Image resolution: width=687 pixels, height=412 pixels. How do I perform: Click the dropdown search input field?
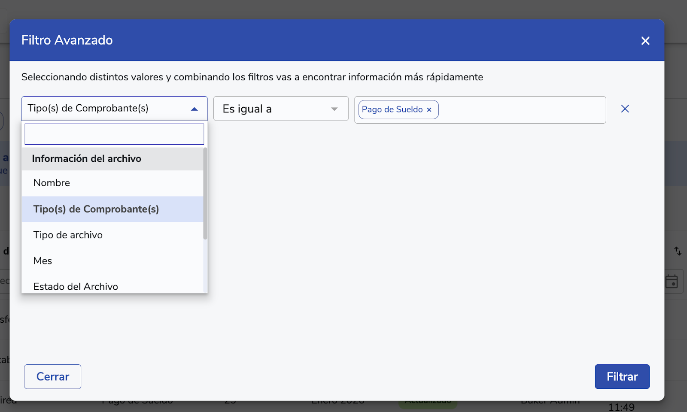click(114, 134)
